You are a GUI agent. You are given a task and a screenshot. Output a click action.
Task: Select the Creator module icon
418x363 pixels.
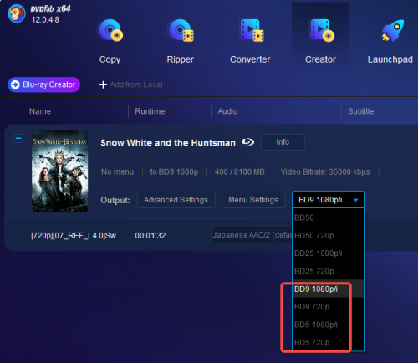pos(323,30)
